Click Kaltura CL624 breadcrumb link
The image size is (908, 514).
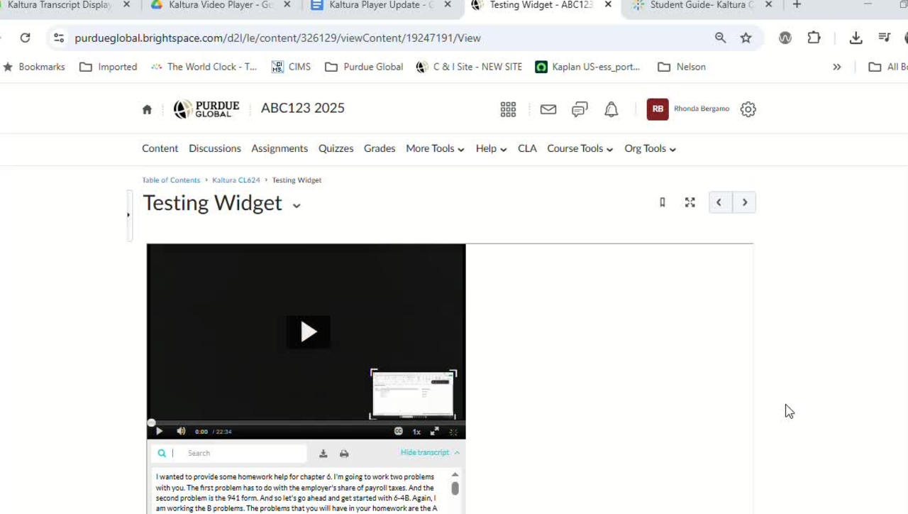click(236, 180)
